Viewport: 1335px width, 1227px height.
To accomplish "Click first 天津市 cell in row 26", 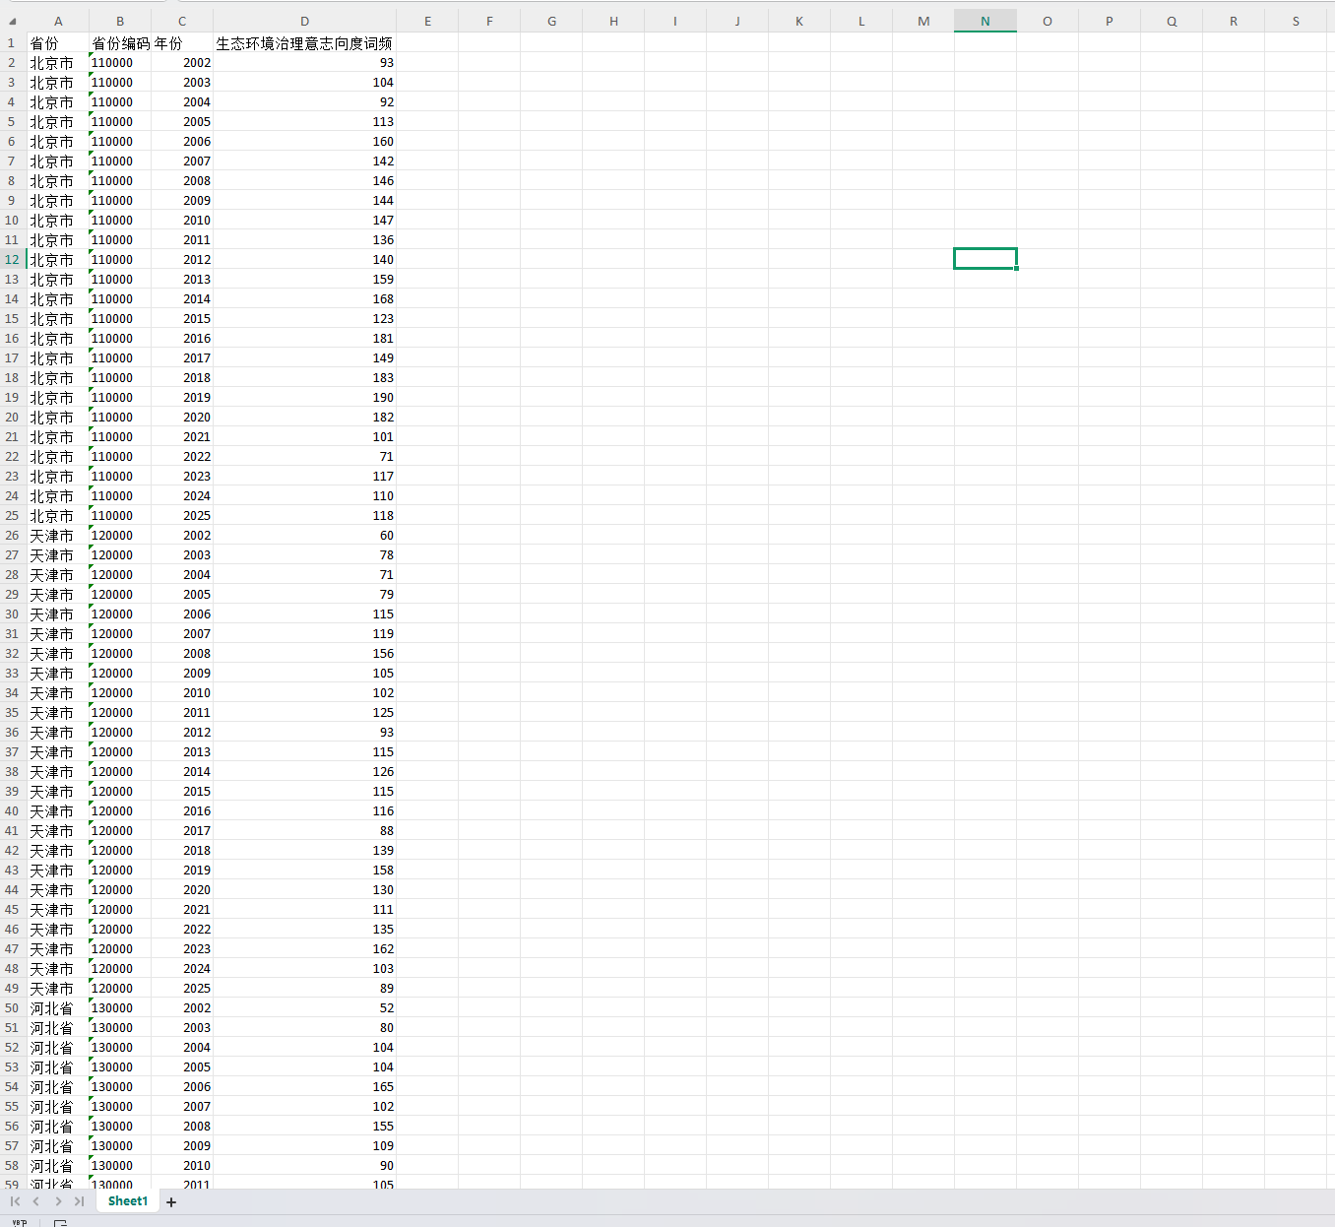I will tap(58, 536).
